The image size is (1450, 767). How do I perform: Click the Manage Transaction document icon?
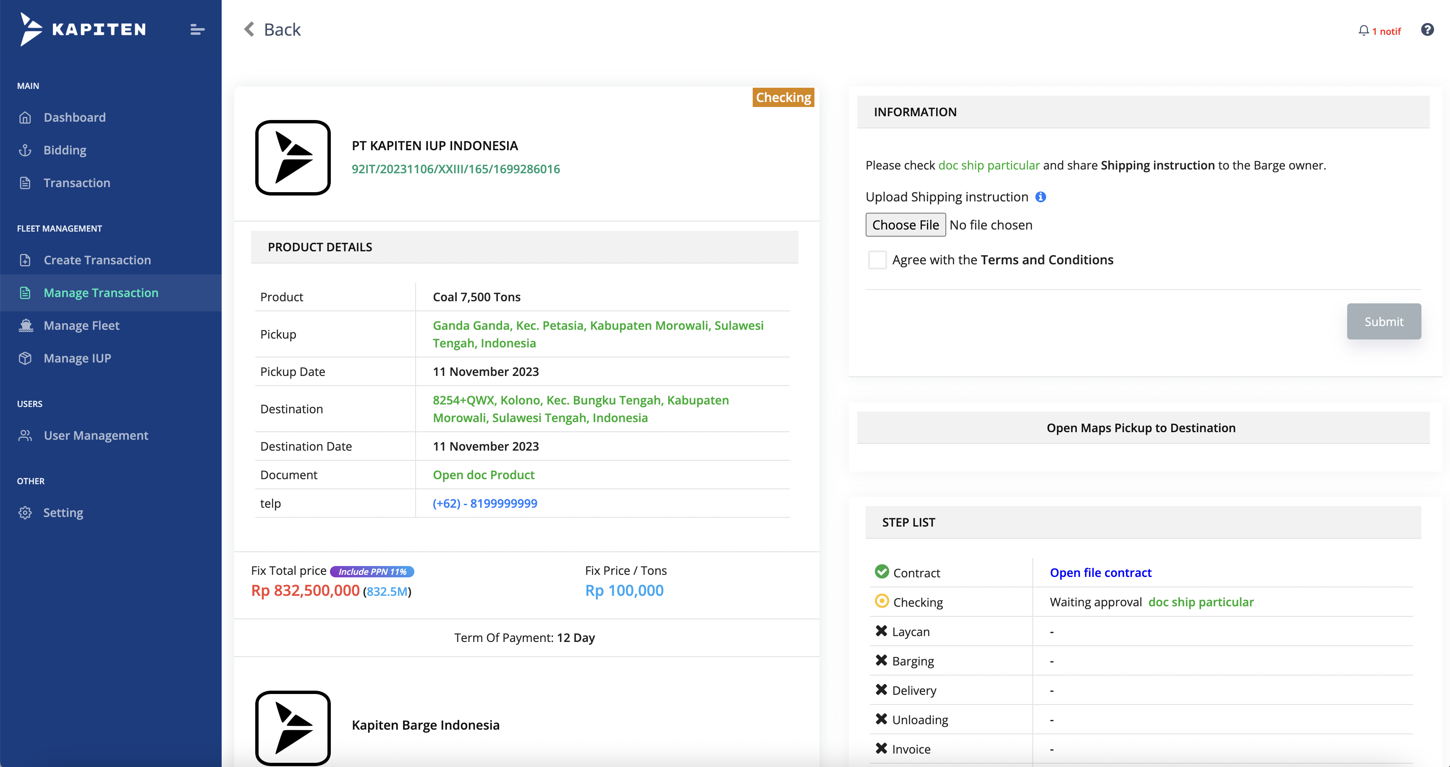[25, 292]
